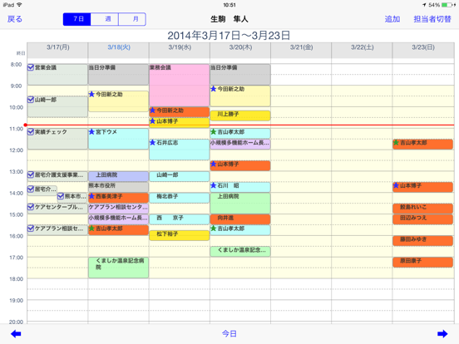Tap star on 3/18 今田新之助 event
The height and width of the screenshot is (344, 459).
click(x=91, y=94)
